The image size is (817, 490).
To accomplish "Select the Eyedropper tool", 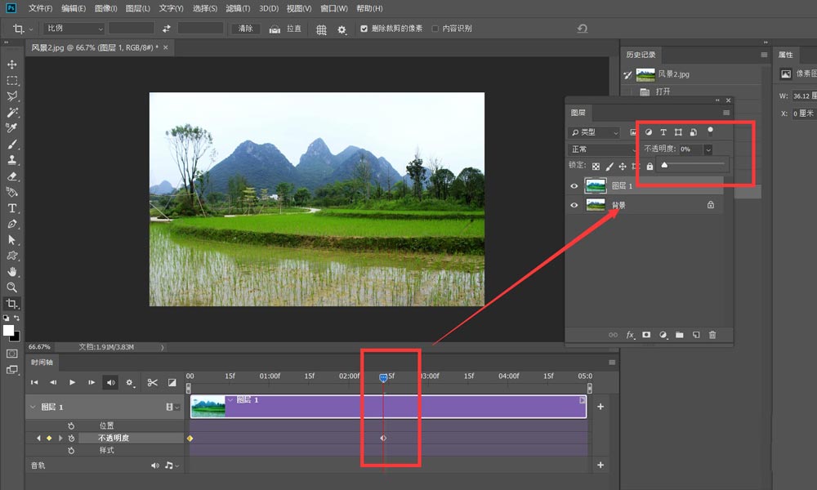I will [x=11, y=128].
